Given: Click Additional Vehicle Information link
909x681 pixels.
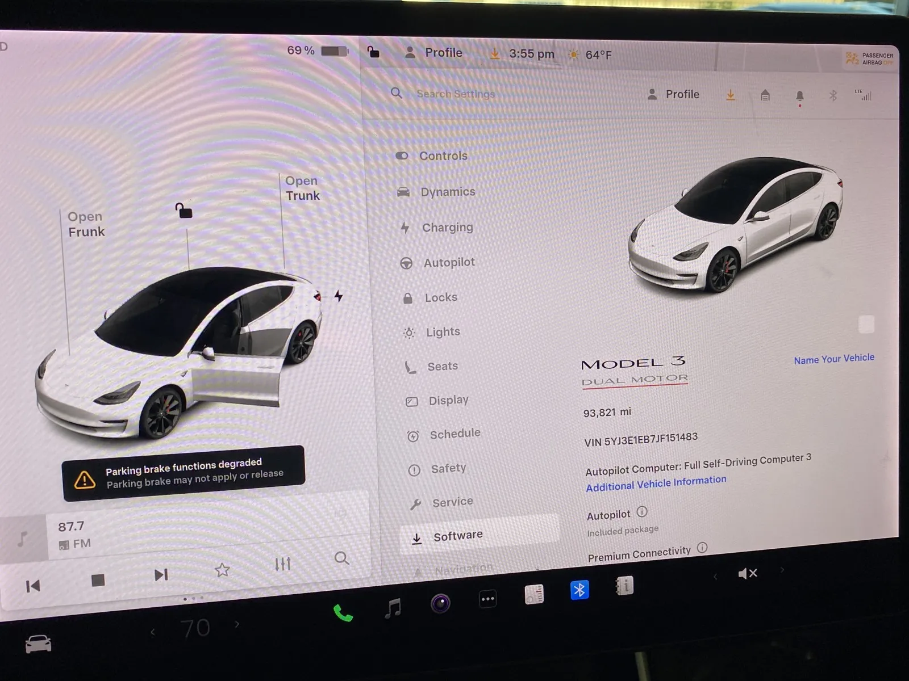Looking at the screenshot, I should point(656,483).
